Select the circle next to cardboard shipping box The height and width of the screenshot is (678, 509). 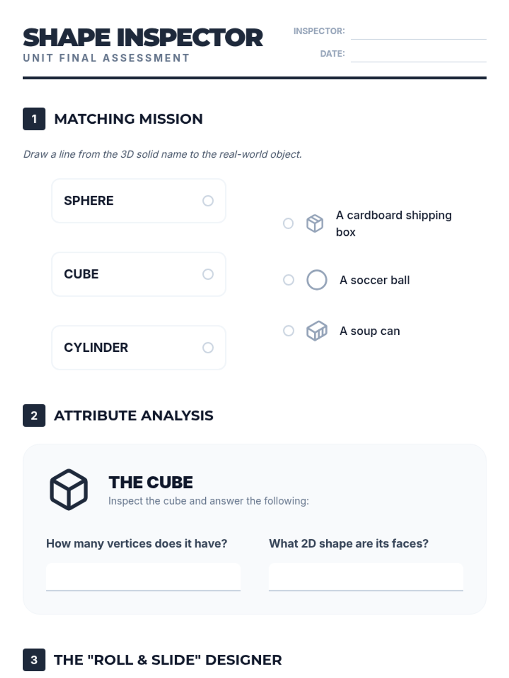pos(288,223)
